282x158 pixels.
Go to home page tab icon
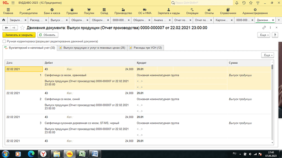4,20
